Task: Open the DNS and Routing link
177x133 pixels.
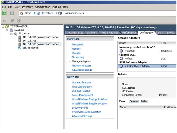Action: 81,91
